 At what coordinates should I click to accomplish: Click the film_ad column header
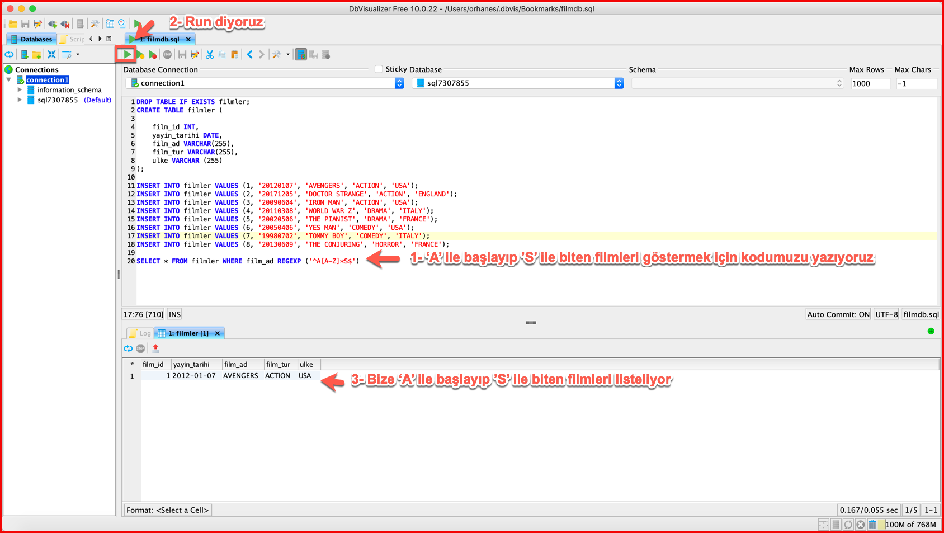[243, 364]
